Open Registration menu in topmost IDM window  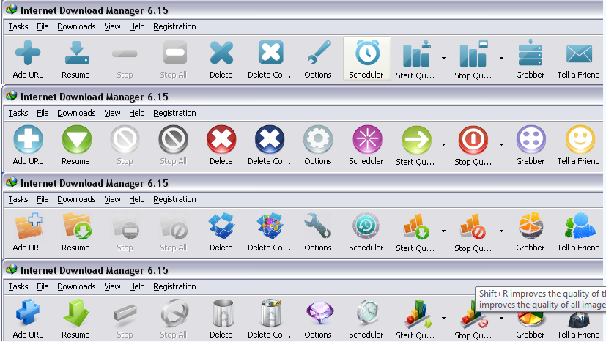click(x=174, y=26)
